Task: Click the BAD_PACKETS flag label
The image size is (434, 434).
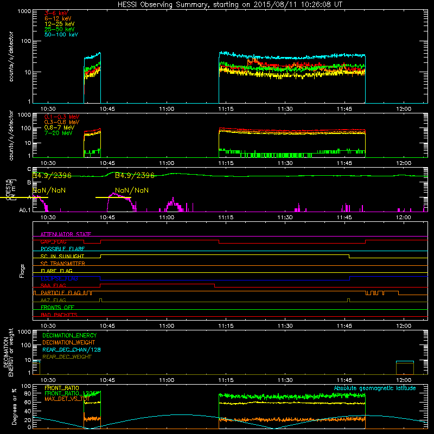Action: point(59,315)
